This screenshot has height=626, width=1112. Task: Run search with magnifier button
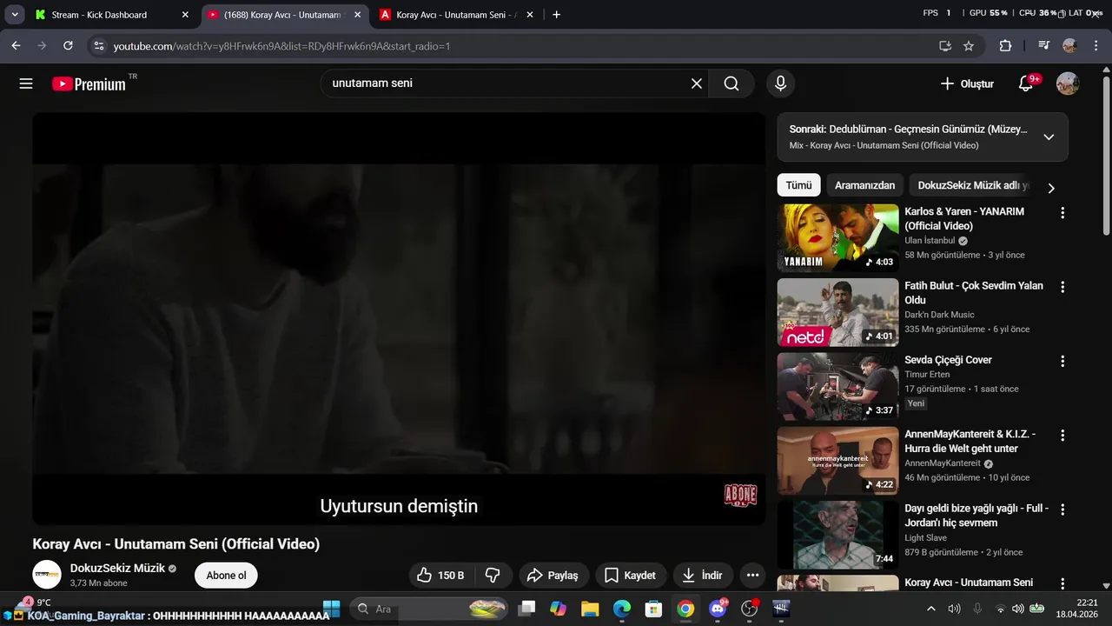[731, 83]
